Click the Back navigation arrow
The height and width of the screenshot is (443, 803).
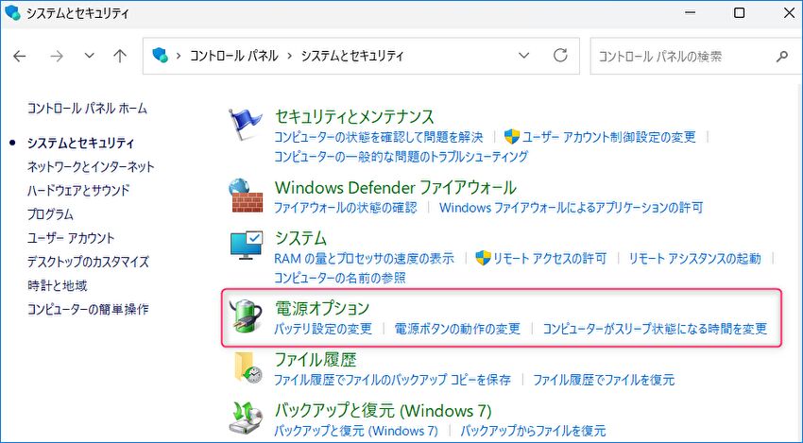point(20,56)
